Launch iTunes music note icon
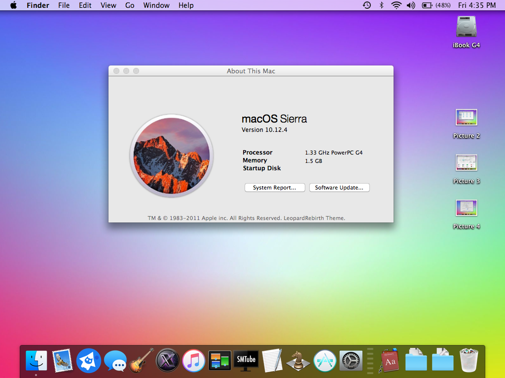 [x=193, y=361]
